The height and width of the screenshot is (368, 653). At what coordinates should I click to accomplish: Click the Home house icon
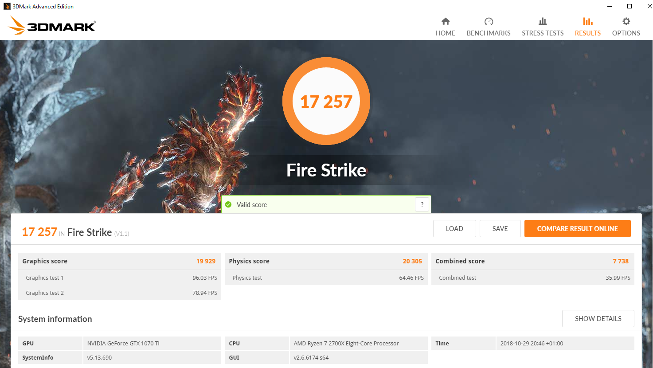pyautogui.click(x=446, y=21)
